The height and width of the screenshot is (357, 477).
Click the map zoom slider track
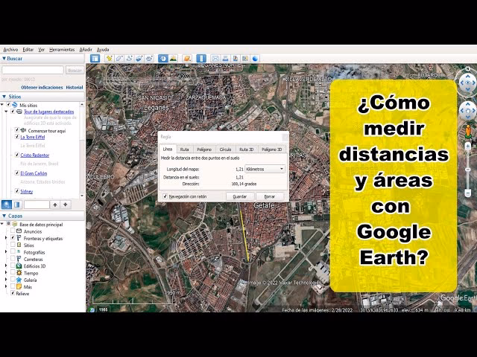(x=468, y=170)
